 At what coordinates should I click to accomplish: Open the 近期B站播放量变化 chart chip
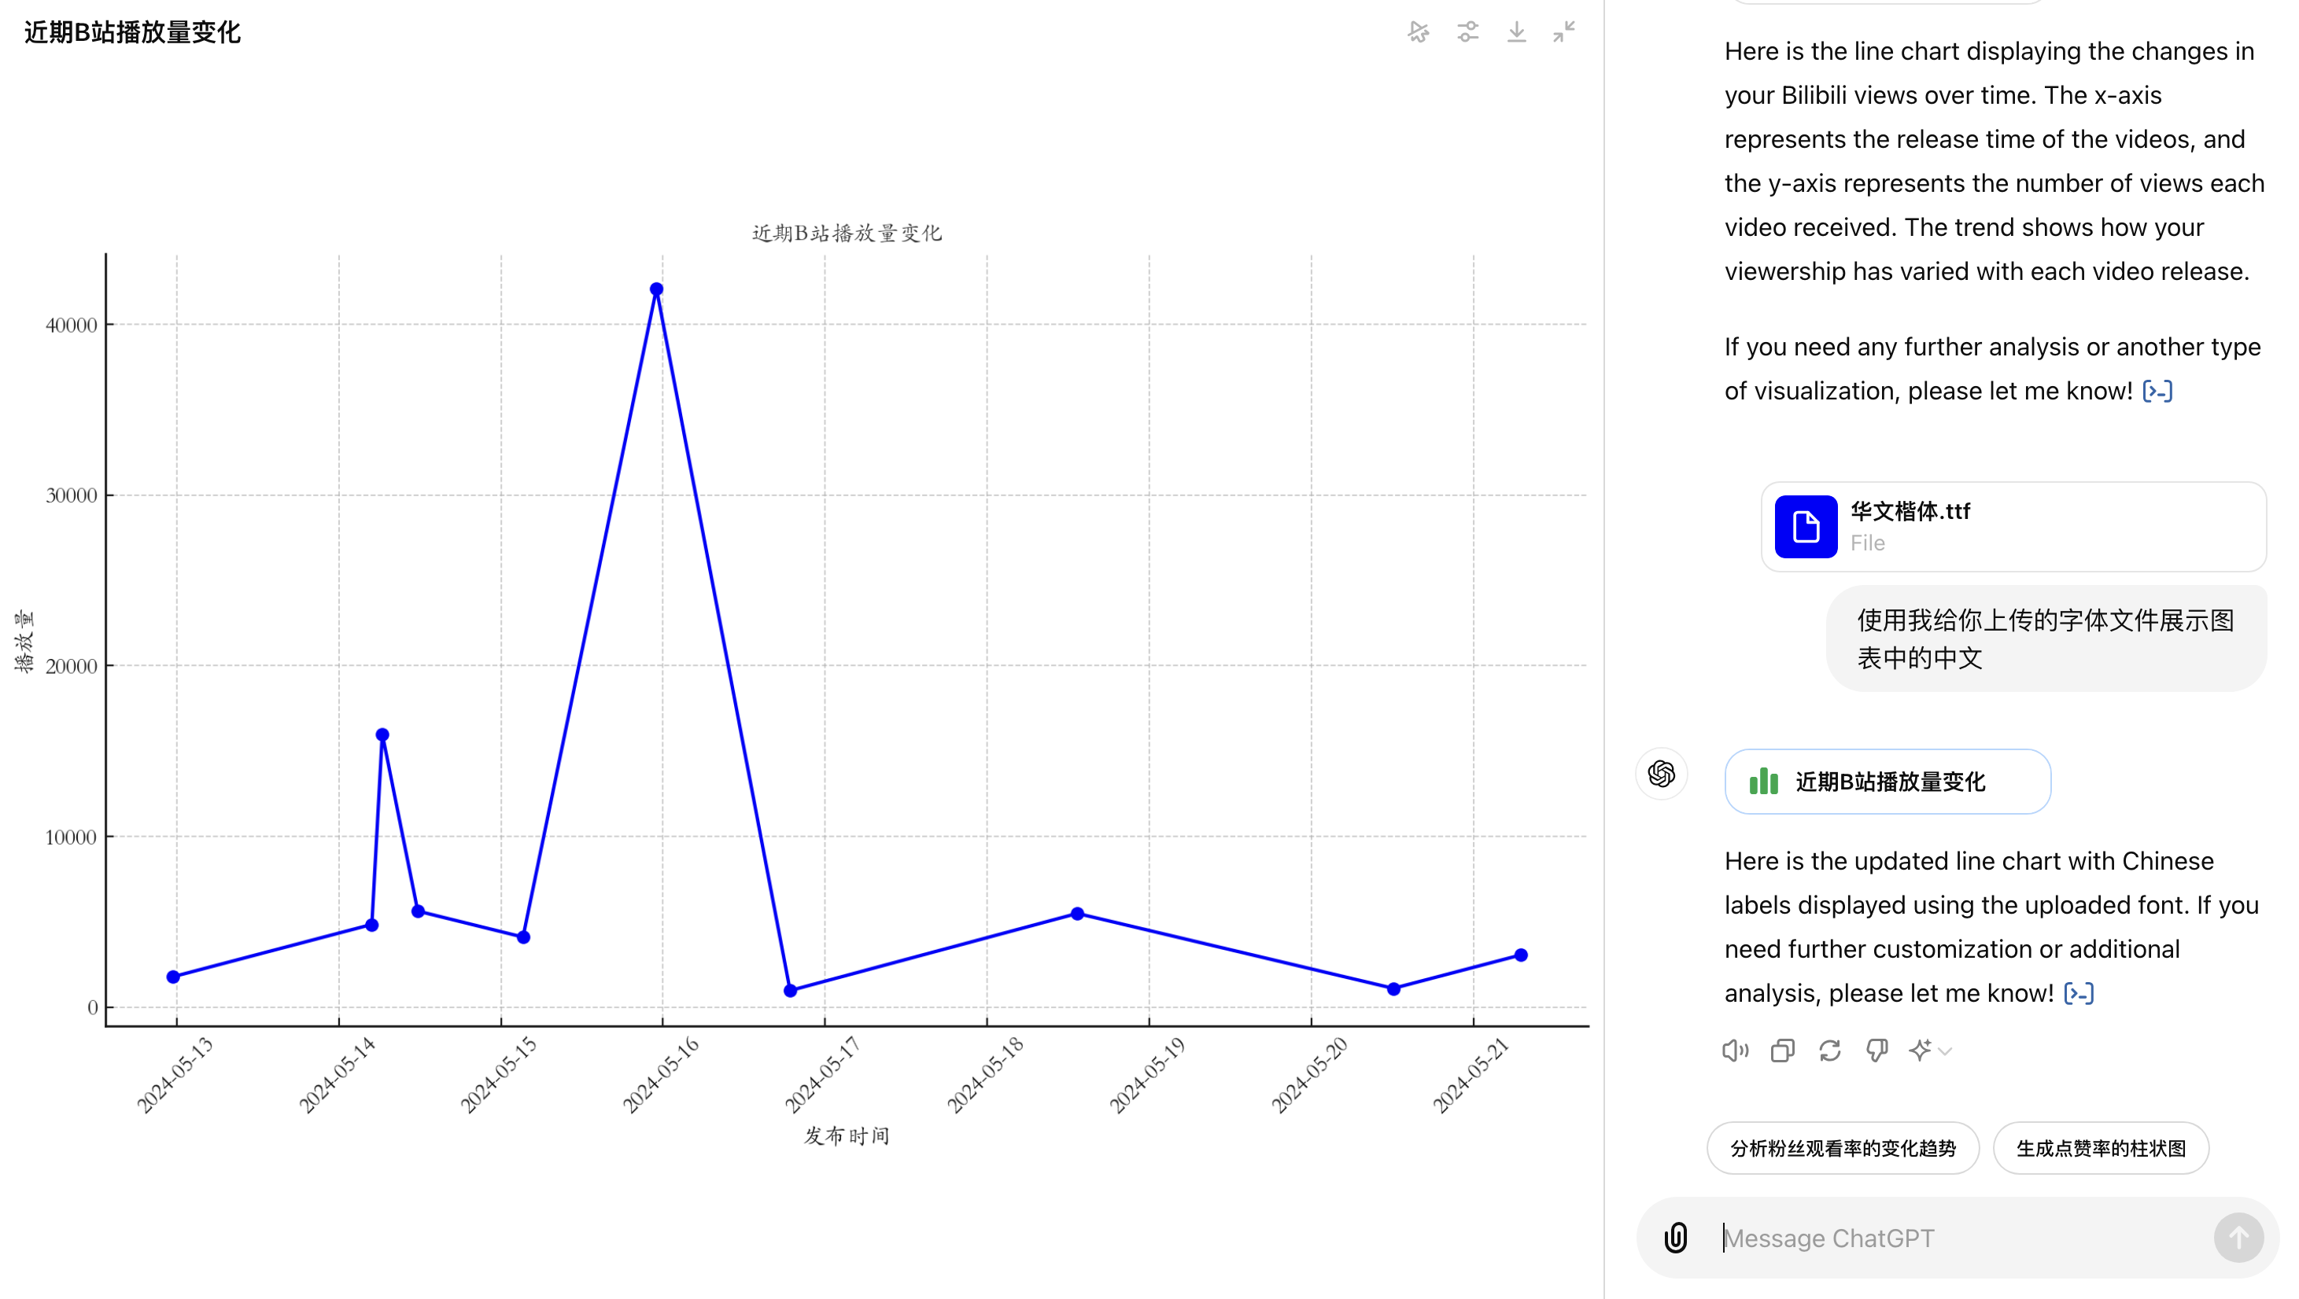[x=1888, y=782]
